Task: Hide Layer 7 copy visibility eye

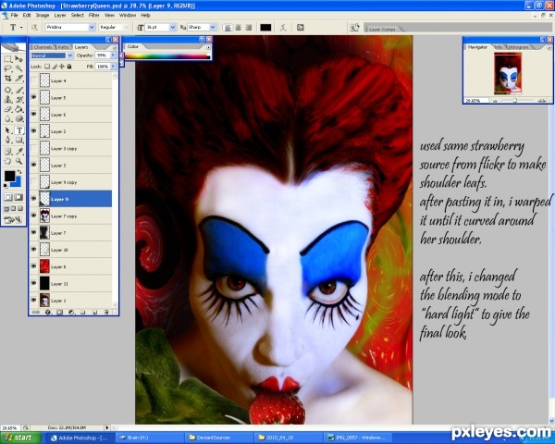Action: (x=33, y=216)
